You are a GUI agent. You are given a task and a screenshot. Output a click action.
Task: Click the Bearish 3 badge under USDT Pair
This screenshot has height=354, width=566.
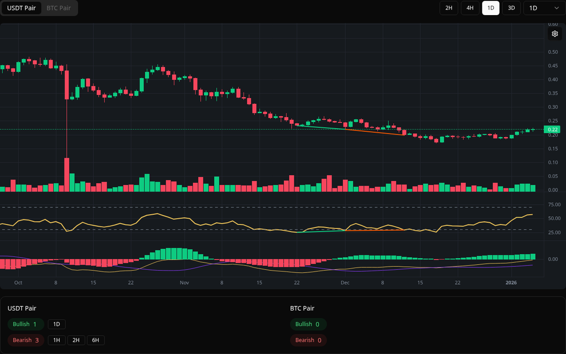point(25,340)
